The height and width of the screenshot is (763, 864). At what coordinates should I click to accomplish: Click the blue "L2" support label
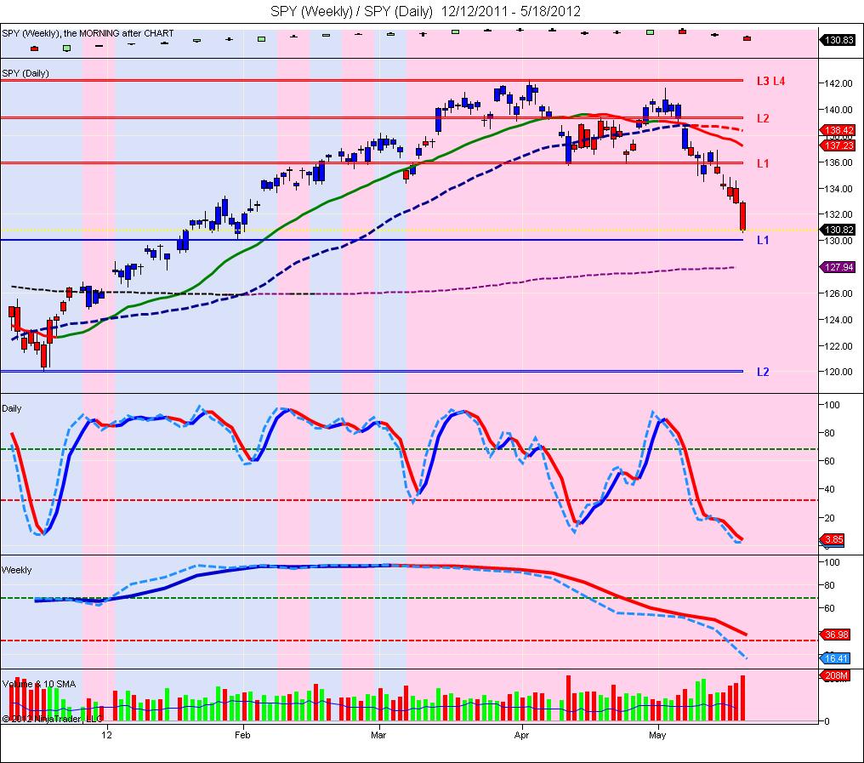point(763,372)
